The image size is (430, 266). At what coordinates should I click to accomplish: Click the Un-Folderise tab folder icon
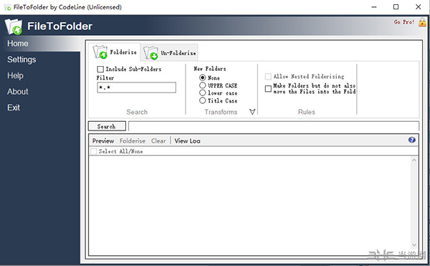coord(150,53)
